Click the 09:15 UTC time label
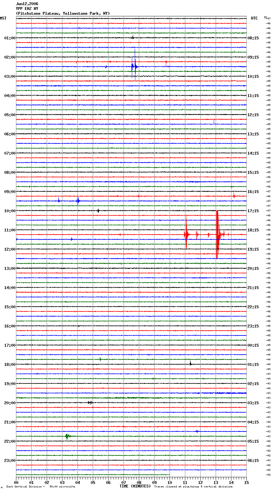Viewport: 272px width, 491px height. pos(253,57)
